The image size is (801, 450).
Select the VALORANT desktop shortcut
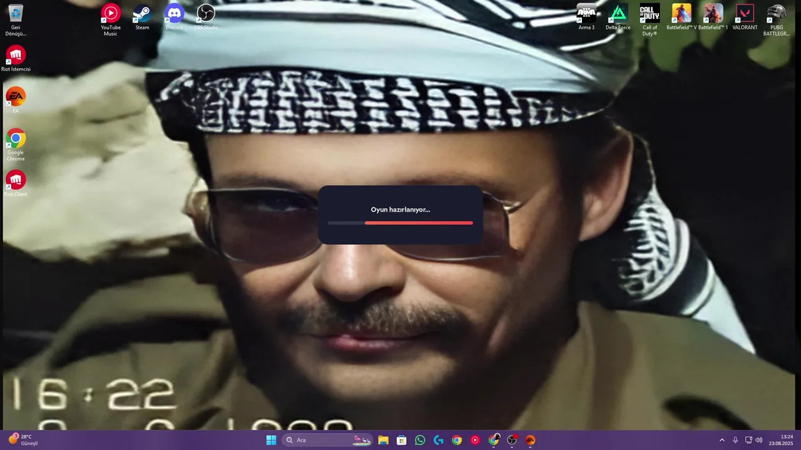[745, 17]
